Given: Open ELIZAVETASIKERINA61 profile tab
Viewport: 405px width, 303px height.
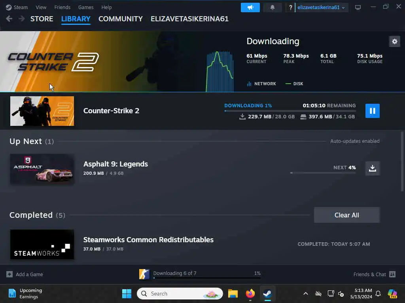Looking at the screenshot, I should tap(189, 19).
